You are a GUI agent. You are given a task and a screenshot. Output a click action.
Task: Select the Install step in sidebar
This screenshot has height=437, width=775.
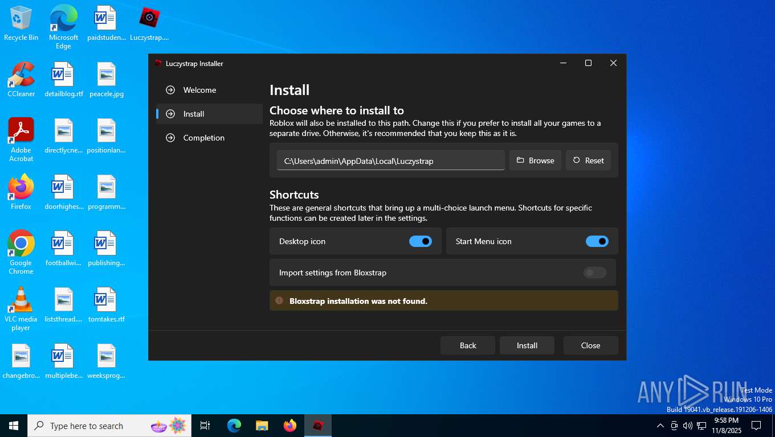pos(209,114)
